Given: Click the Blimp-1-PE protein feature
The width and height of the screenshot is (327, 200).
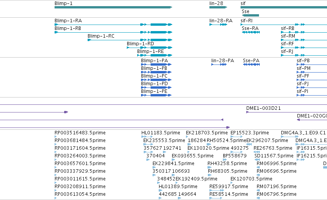Looking at the screenshot, I should [156, 95].
